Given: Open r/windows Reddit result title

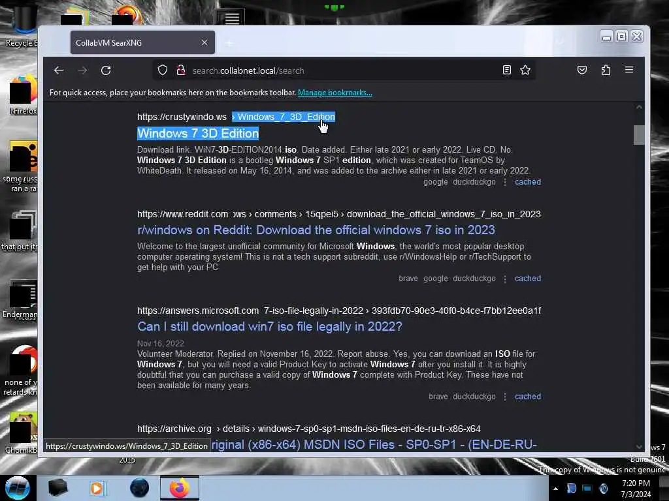Looking at the screenshot, I should click(316, 230).
